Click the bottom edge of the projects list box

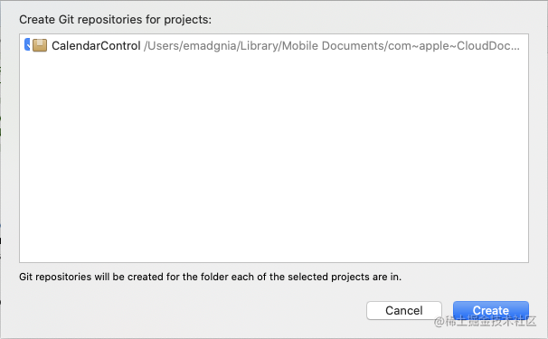pyautogui.click(x=274, y=262)
